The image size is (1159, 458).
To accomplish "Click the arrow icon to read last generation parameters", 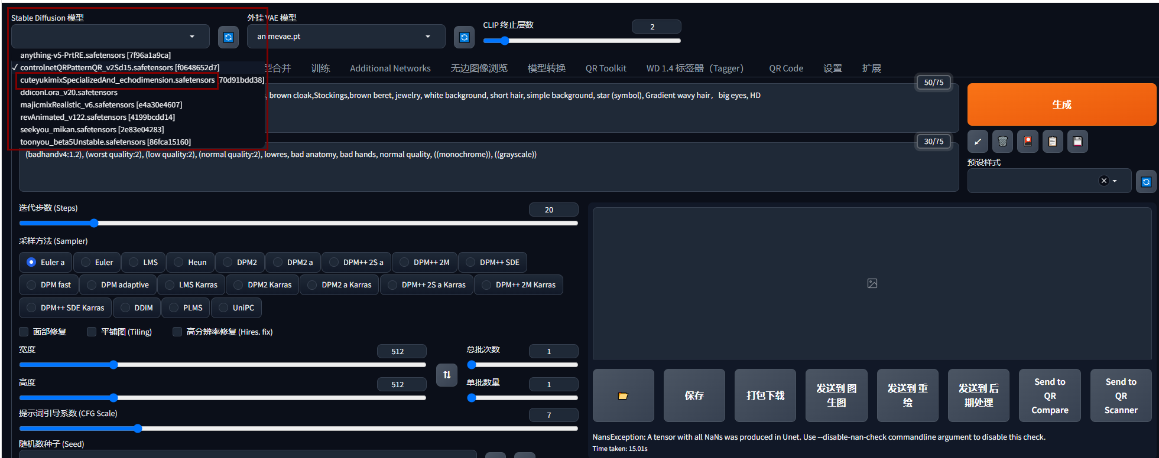I will pyautogui.click(x=978, y=141).
